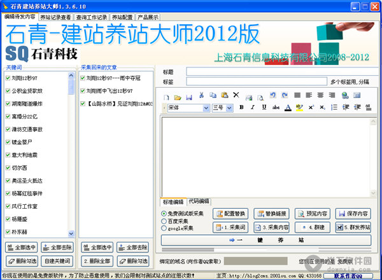Apply superscript formatting

click(x=311, y=107)
